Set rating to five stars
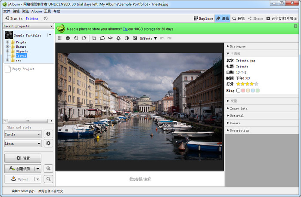 pos(257,84)
